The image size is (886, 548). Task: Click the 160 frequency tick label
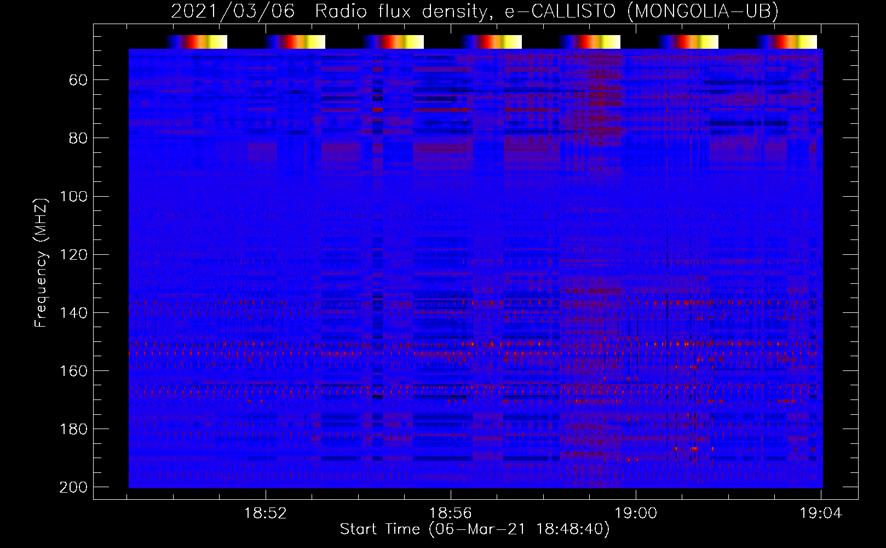pyautogui.click(x=73, y=371)
